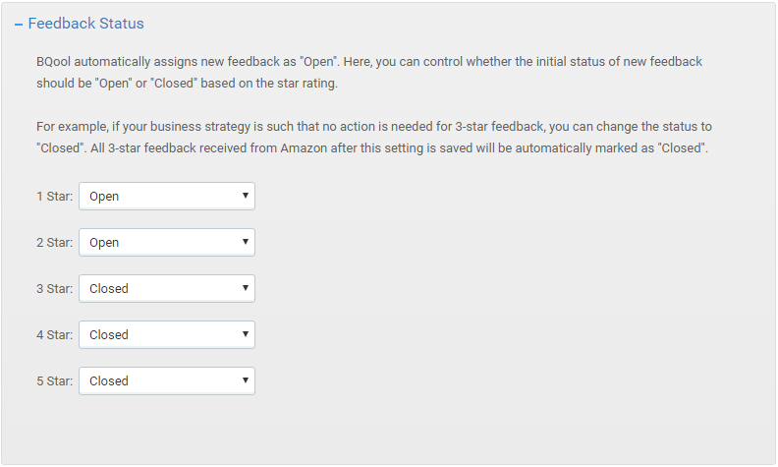Open the 2 Star status dropdown

pyautogui.click(x=167, y=243)
